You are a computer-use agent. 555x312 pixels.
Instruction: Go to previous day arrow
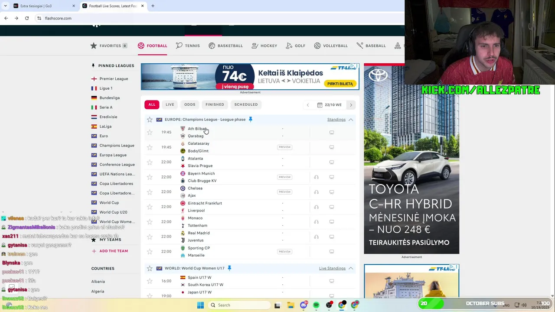[308, 105]
